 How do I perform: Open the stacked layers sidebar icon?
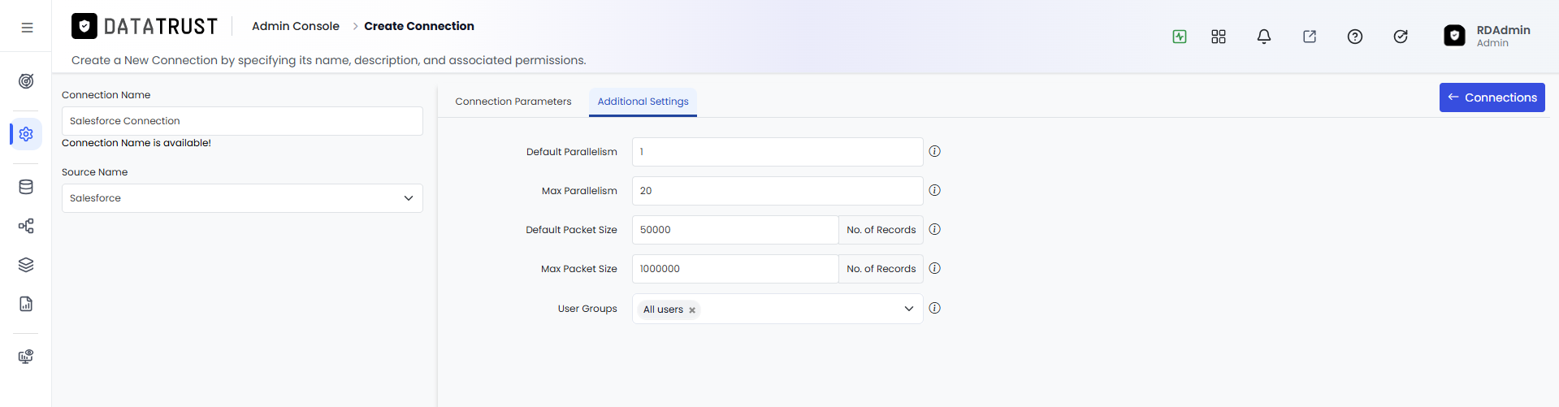[x=26, y=265]
